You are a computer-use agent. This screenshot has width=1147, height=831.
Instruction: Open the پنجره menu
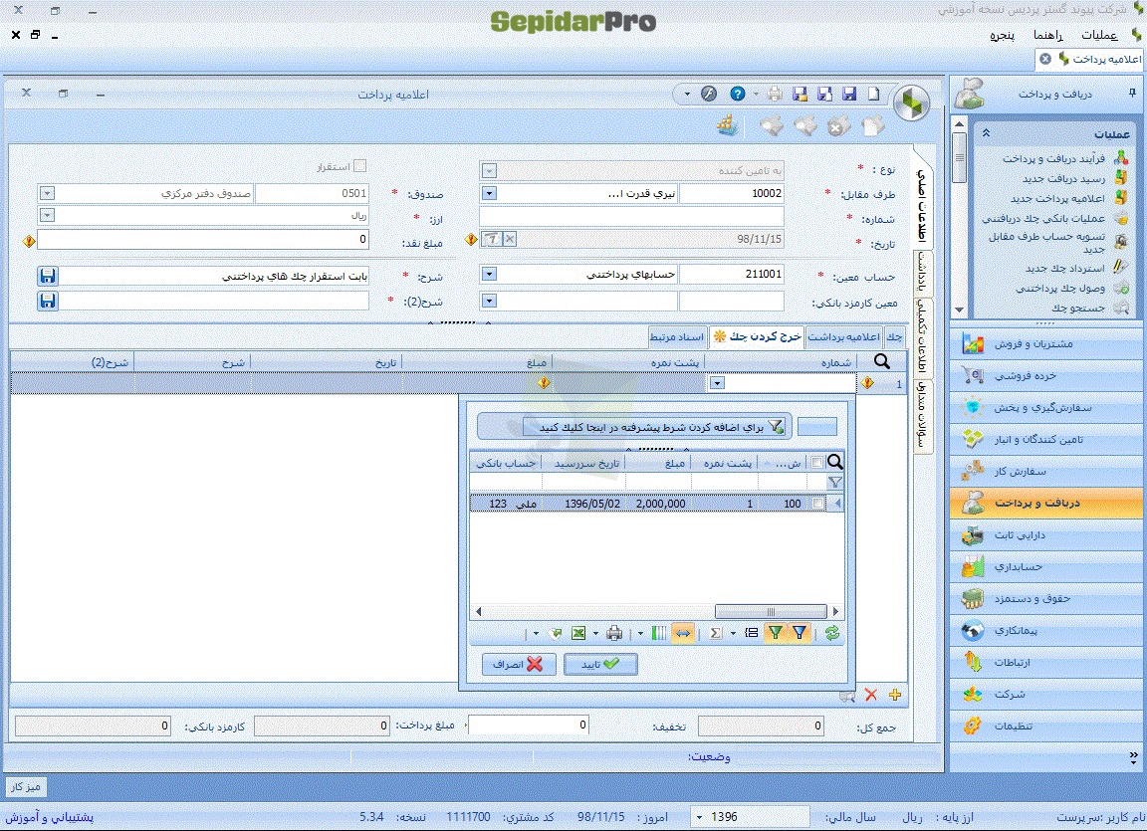pos(1002,35)
